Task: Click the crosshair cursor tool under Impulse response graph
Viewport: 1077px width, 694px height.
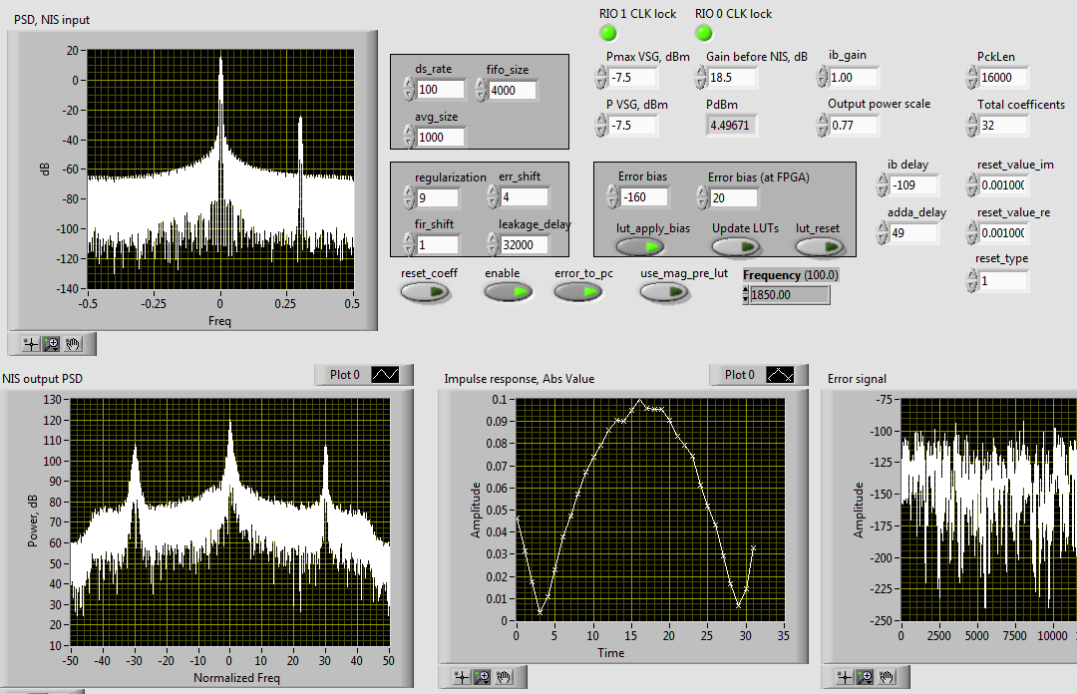Action: pos(462,677)
